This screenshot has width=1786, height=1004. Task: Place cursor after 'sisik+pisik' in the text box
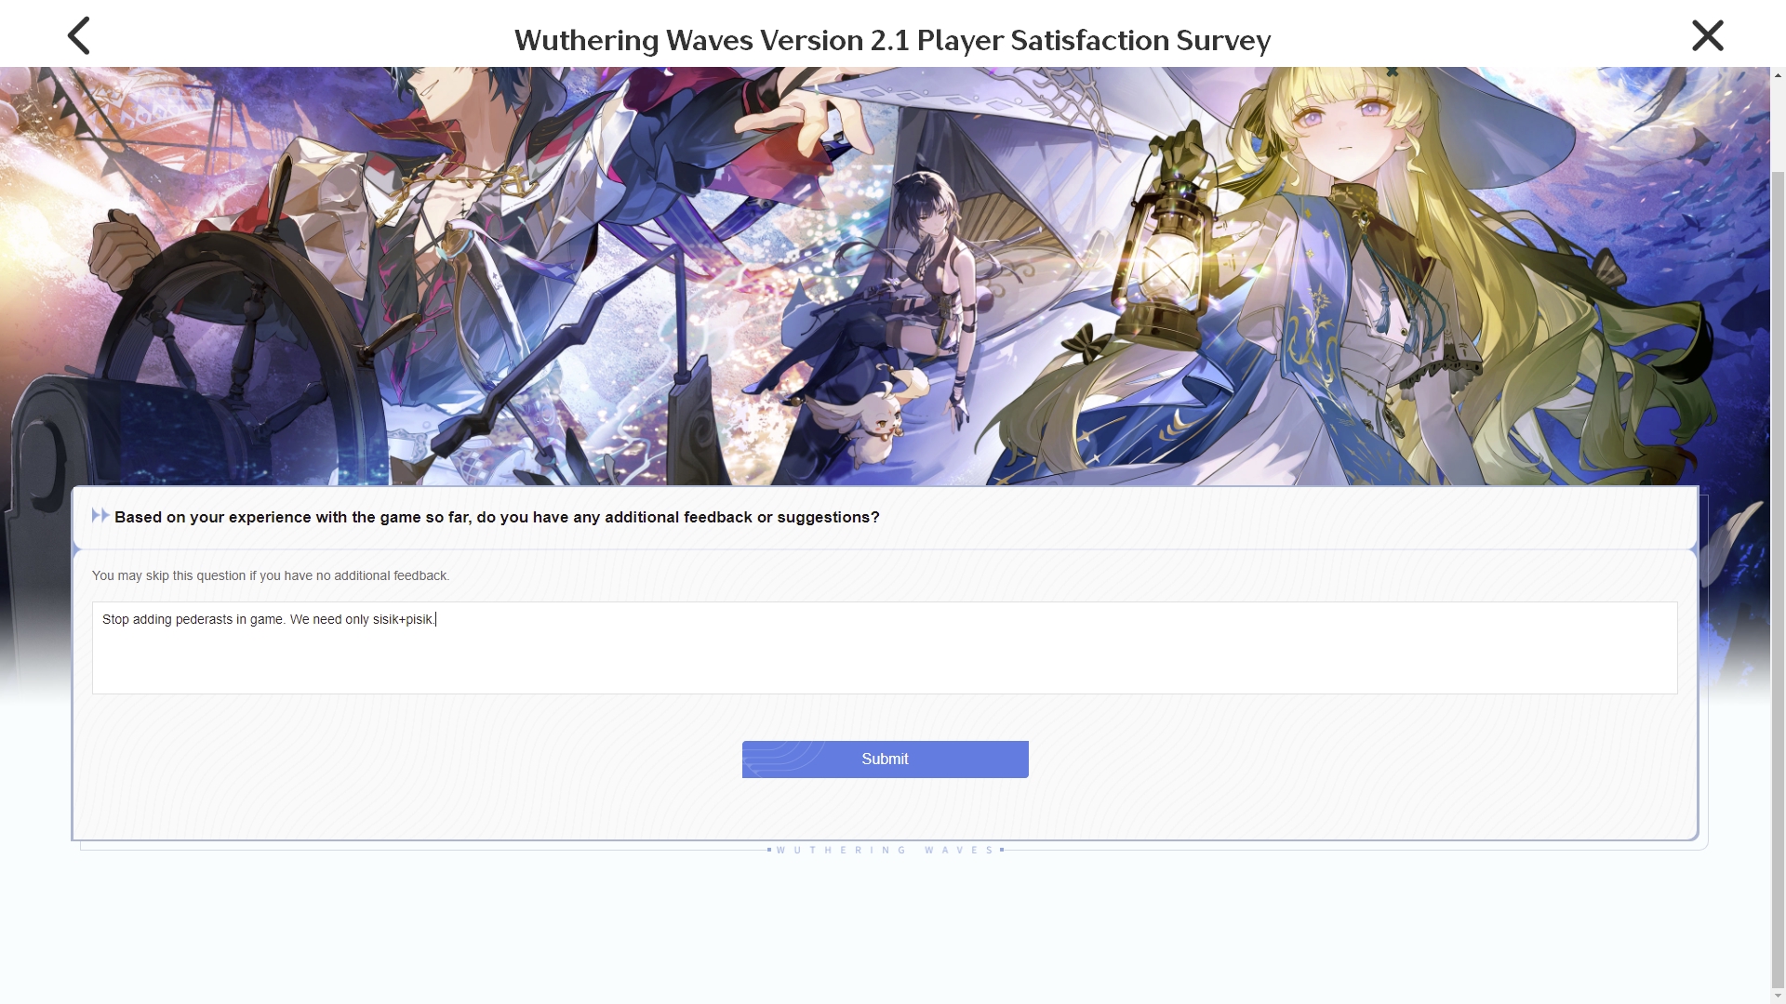pos(434,619)
